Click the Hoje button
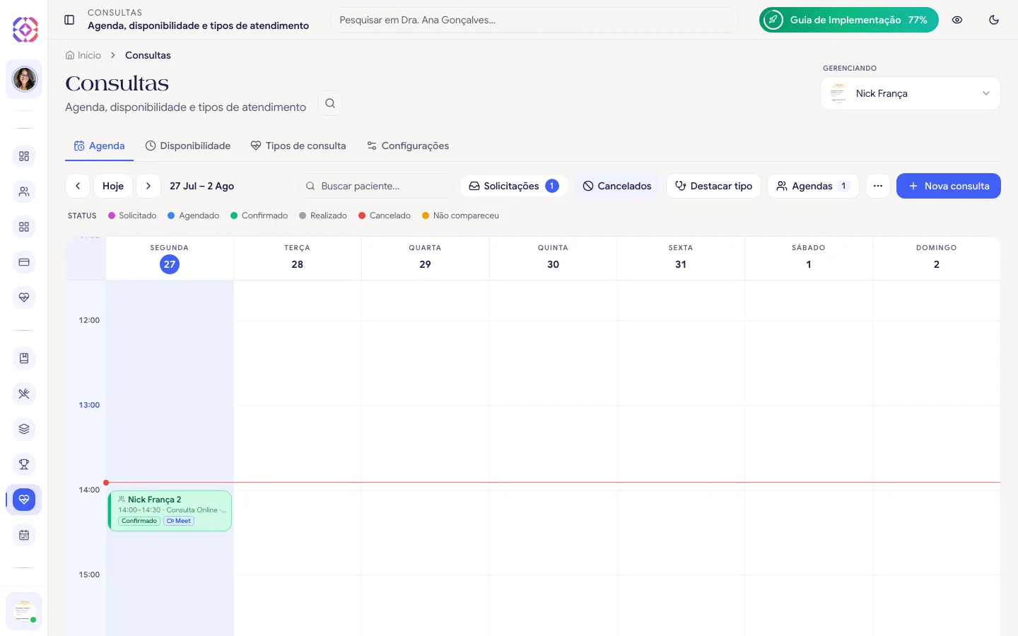1018x636 pixels. pos(113,186)
